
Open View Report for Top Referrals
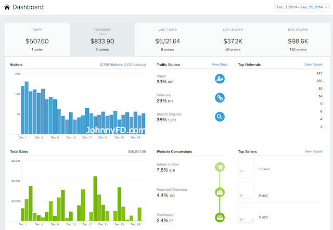[313, 65]
